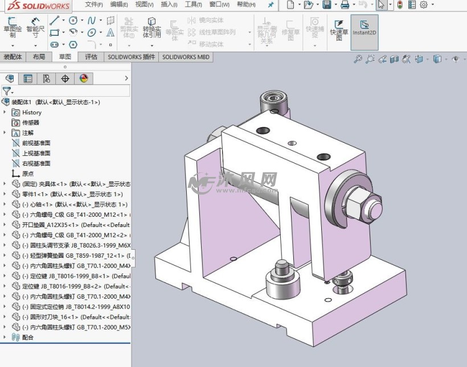This screenshot has height=367, width=467.
Task: Select the Spline sketch tool
Action: tap(92, 20)
